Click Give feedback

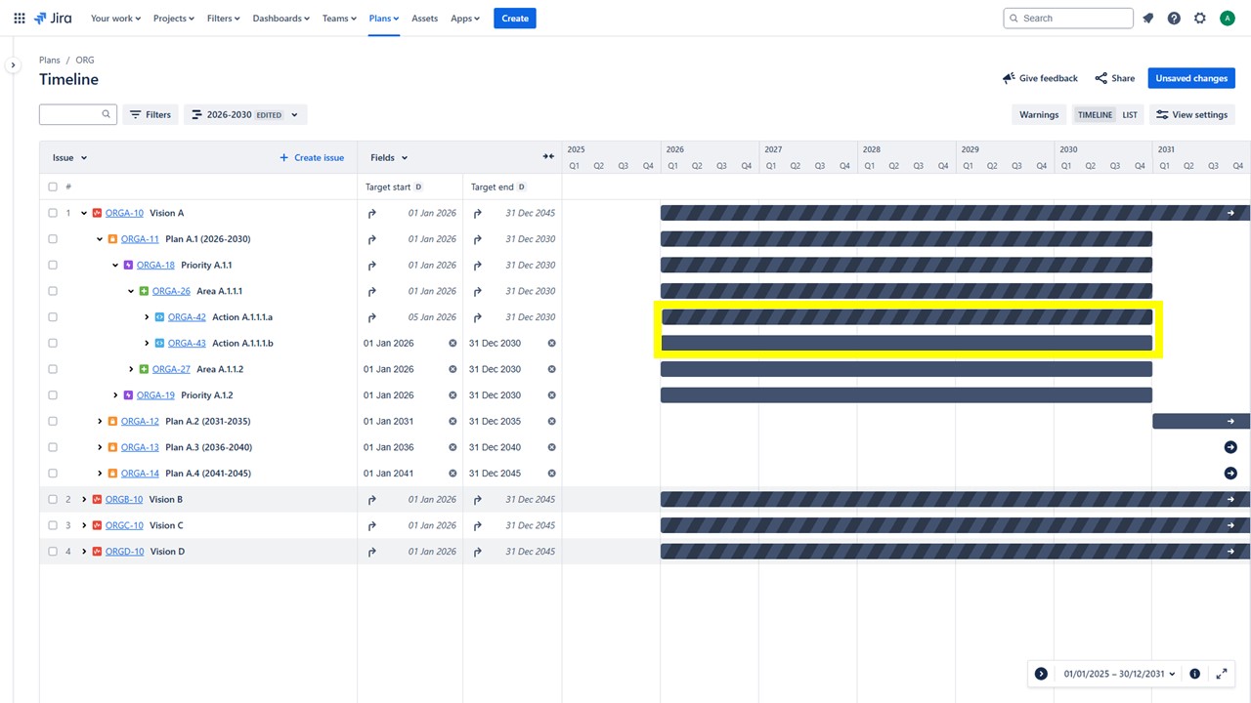click(x=1040, y=78)
